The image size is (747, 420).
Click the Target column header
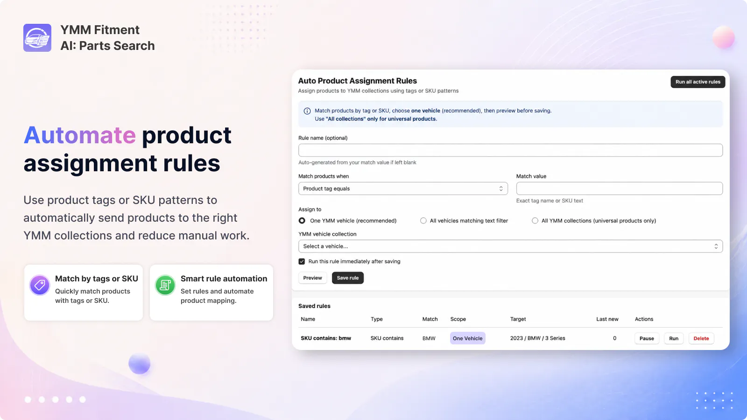tap(518, 319)
